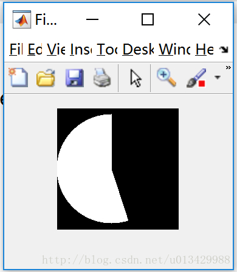Screen dimensions: 237x272
Task: Click the MATLAB logo in title bar
Action: 22,19
